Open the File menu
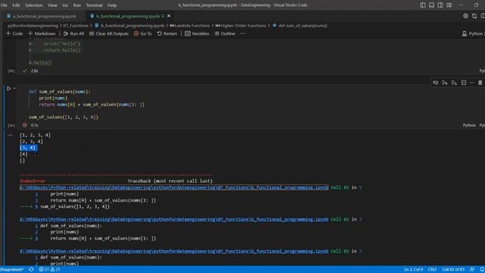Screen dimensions: 485x273 tap(4, 5)
